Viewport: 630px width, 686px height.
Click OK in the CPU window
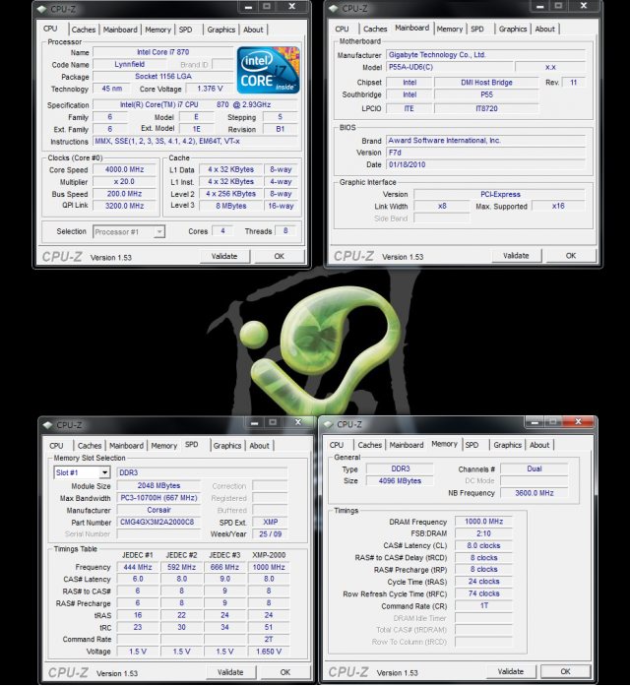pyautogui.click(x=280, y=256)
